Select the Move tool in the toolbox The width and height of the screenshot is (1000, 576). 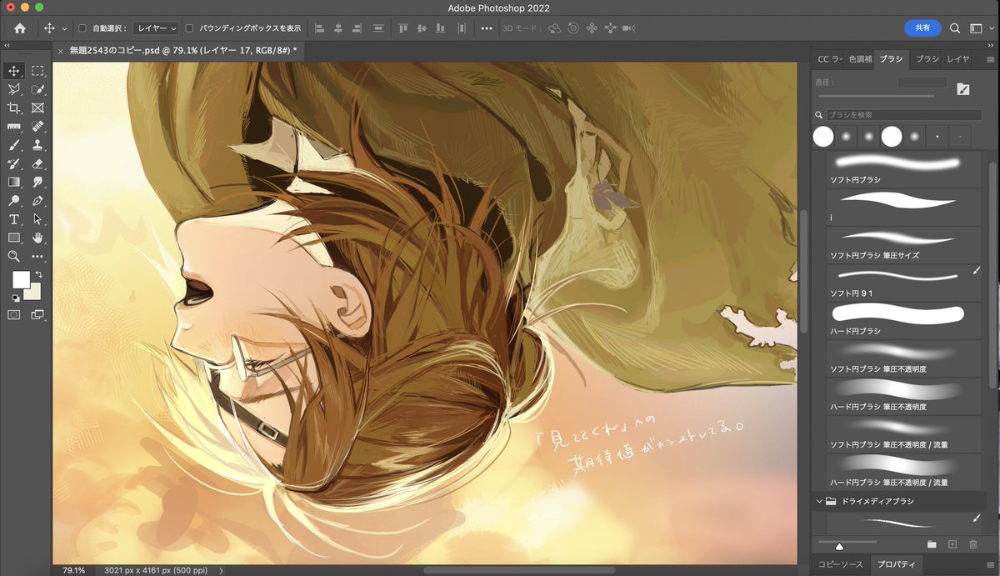click(14, 71)
